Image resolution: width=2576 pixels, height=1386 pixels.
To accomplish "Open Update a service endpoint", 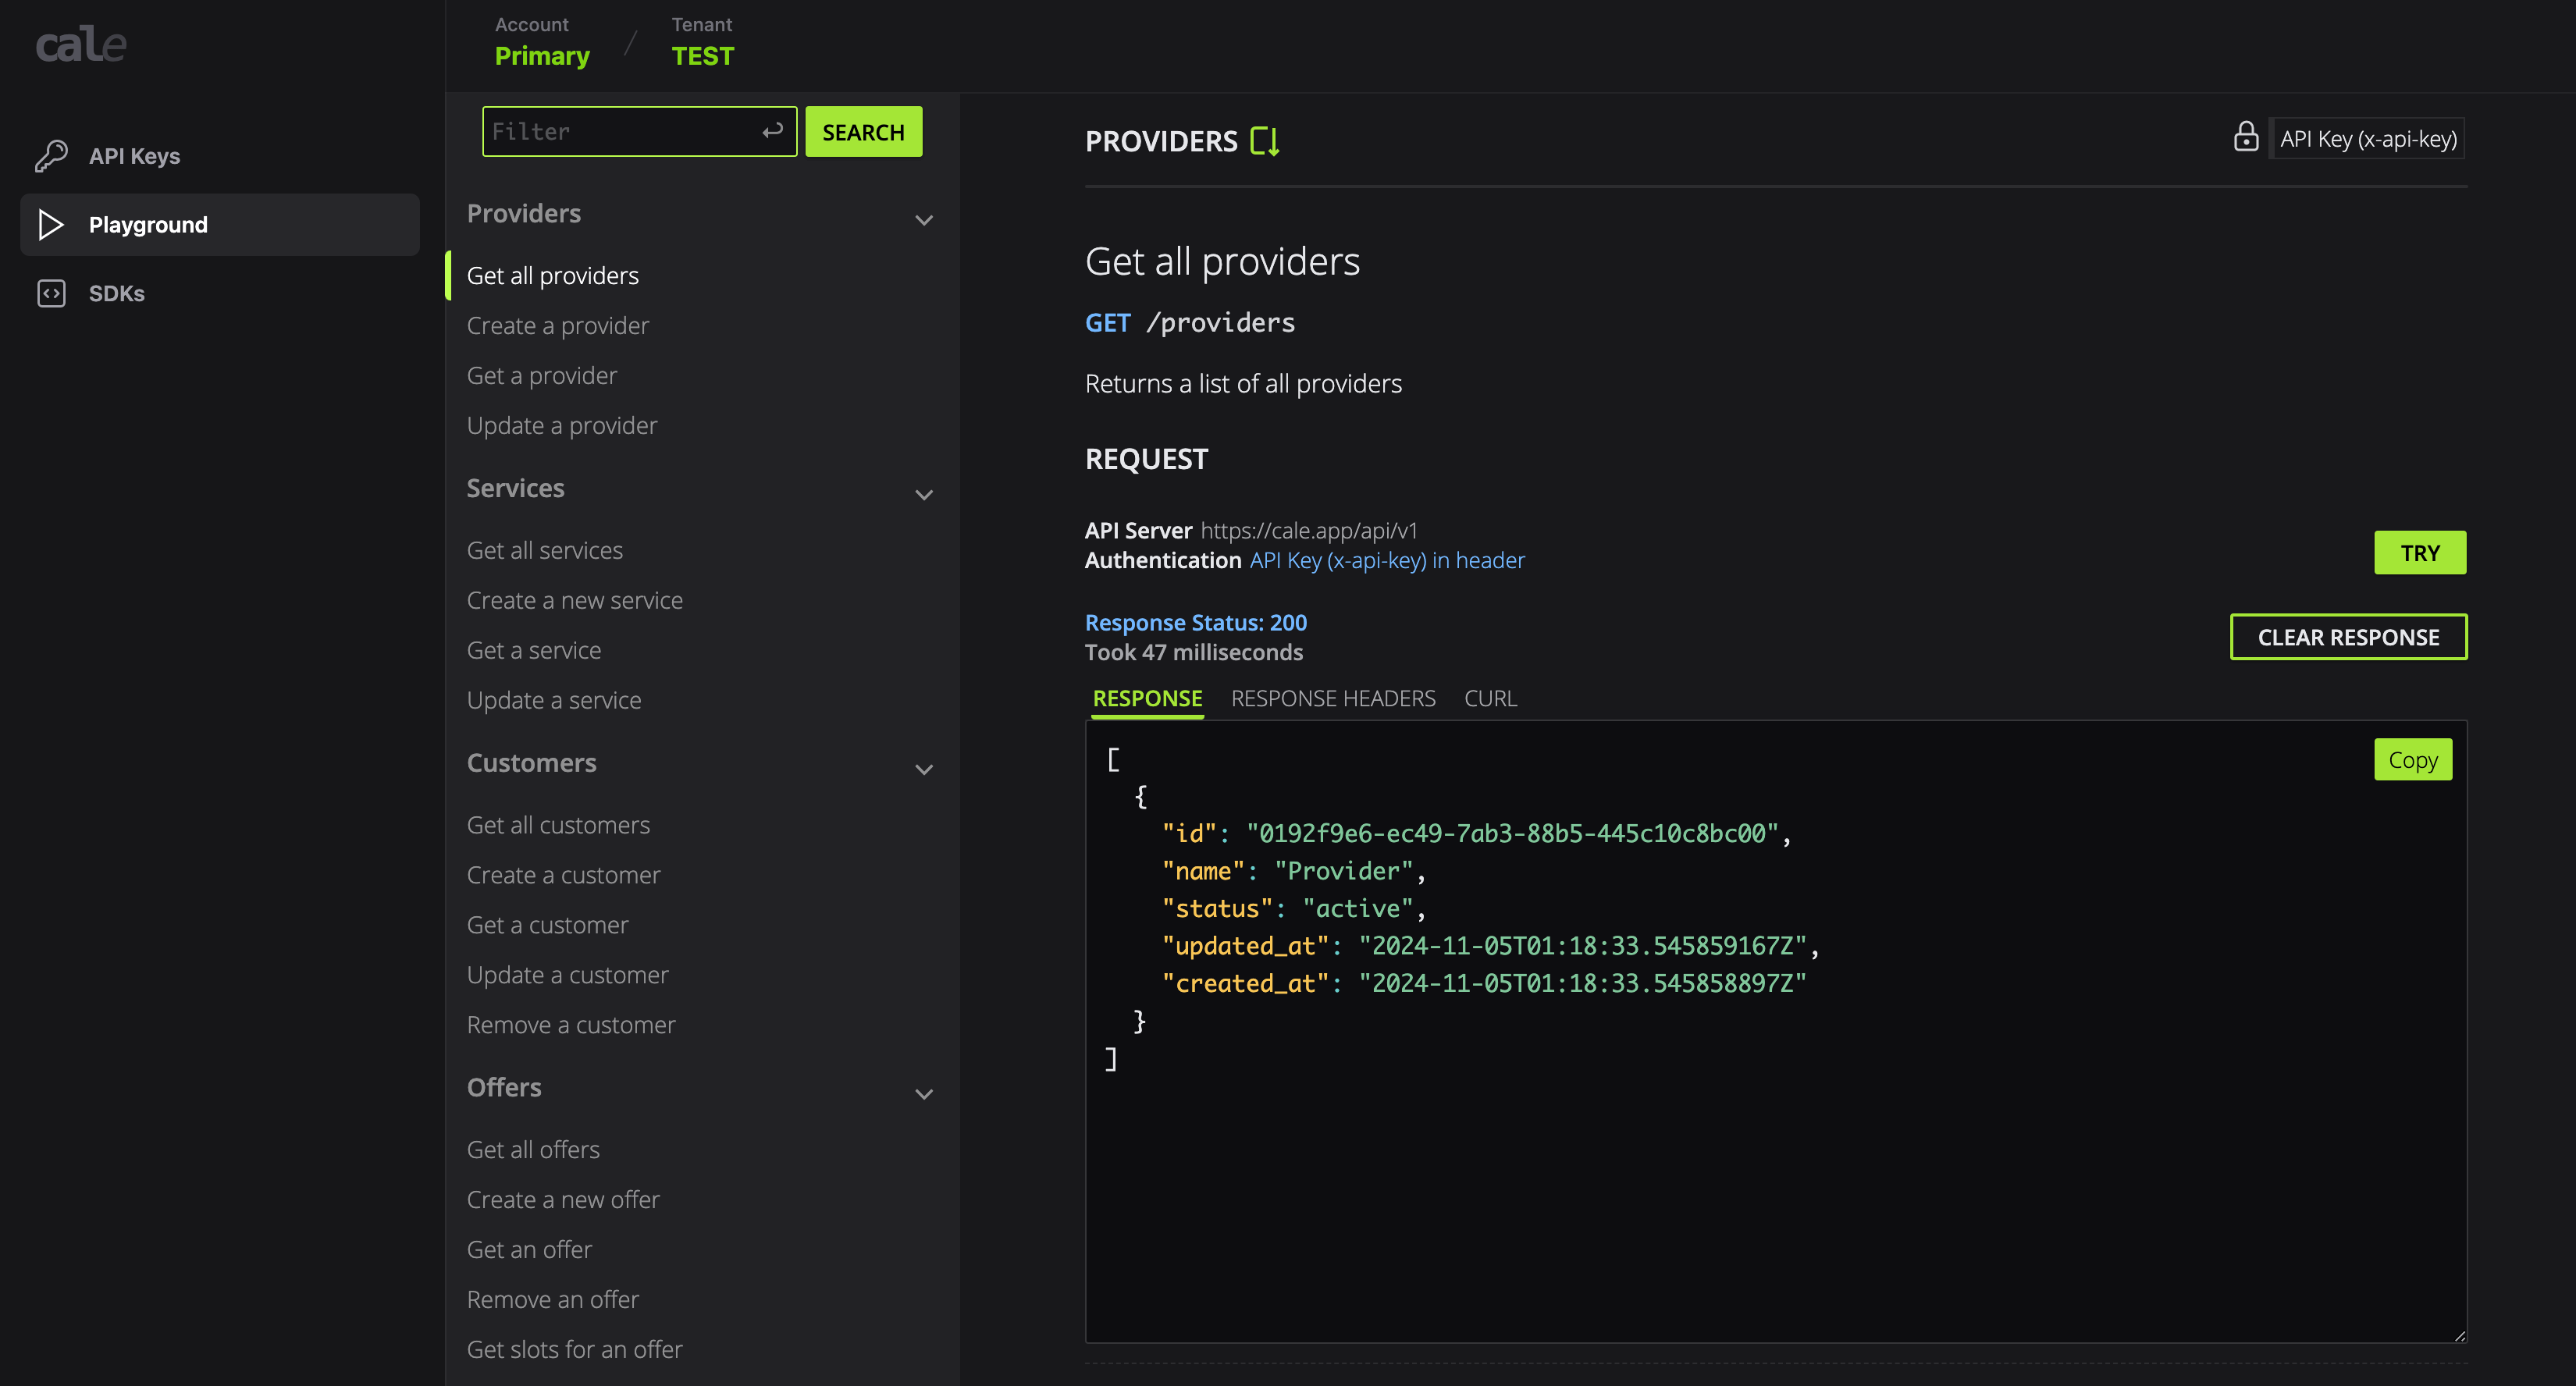I will pos(554,700).
